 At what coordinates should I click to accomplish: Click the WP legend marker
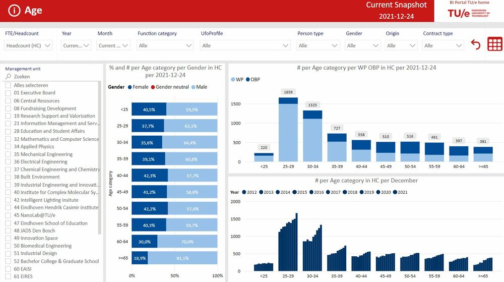pyautogui.click(x=233, y=80)
